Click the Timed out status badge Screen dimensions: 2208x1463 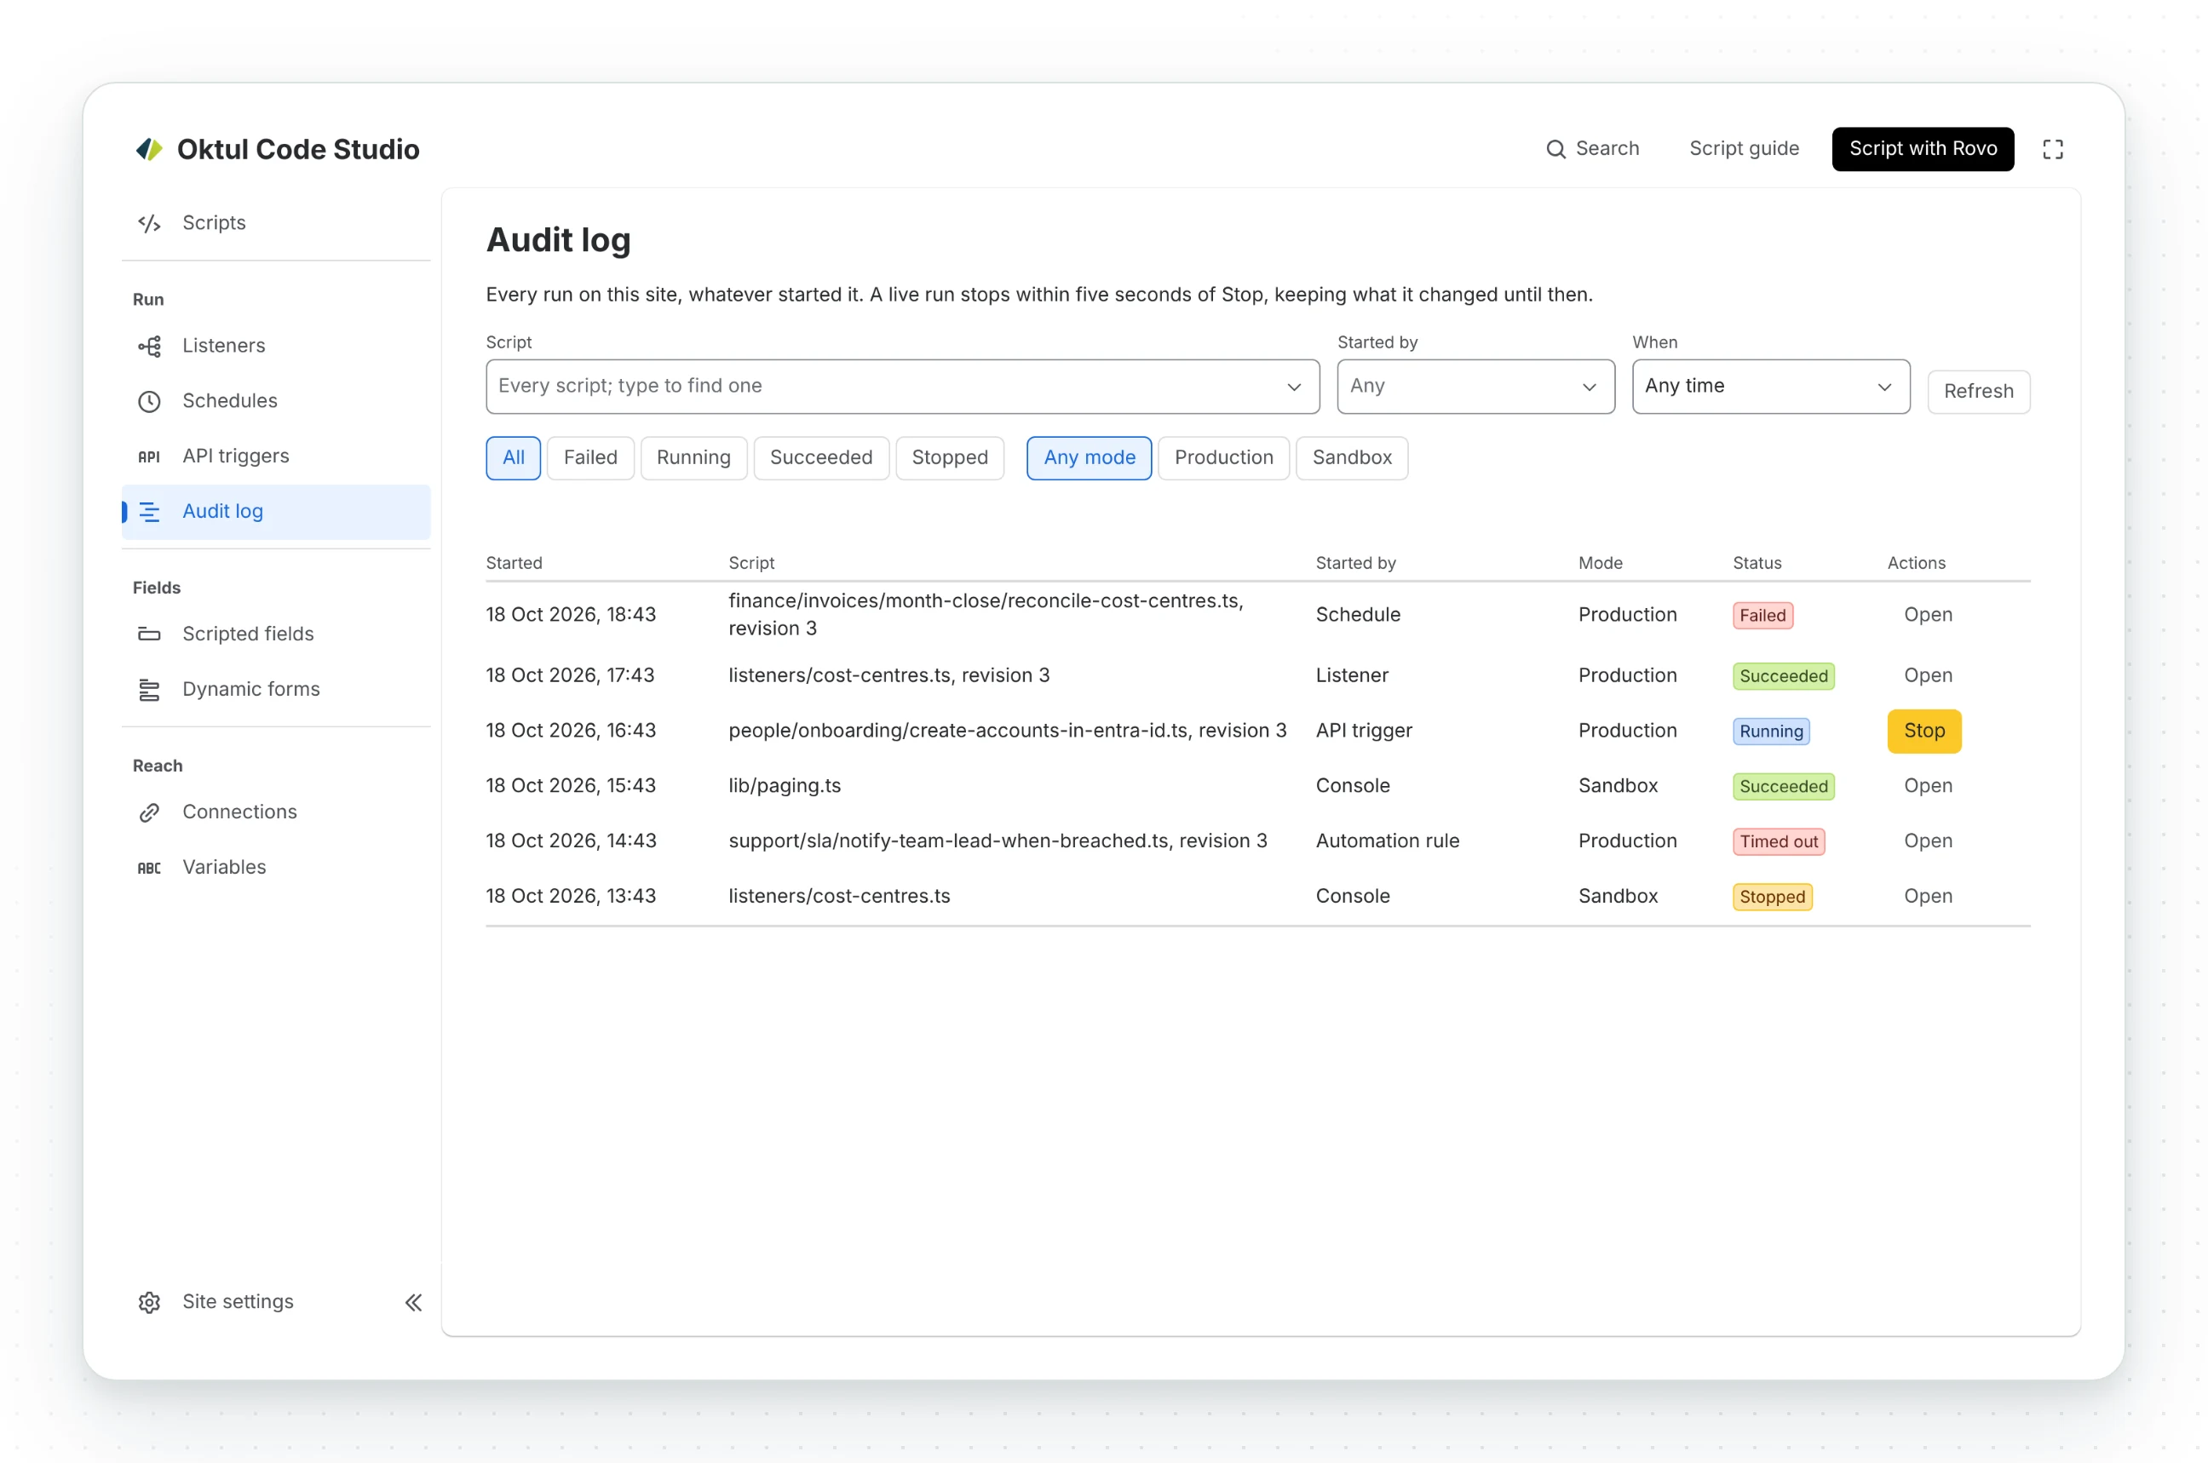coord(1779,841)
